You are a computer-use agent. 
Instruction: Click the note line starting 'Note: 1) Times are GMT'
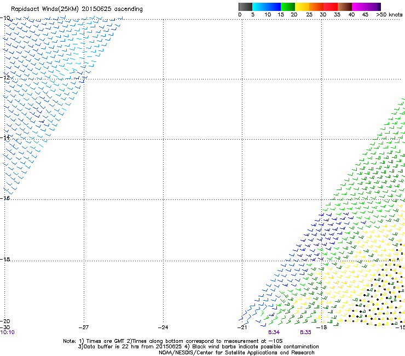[x=173, y=341]
